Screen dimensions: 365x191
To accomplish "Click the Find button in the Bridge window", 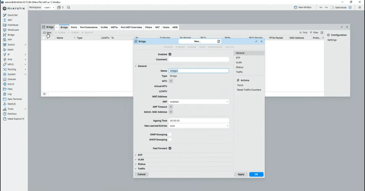I will 303,32.
